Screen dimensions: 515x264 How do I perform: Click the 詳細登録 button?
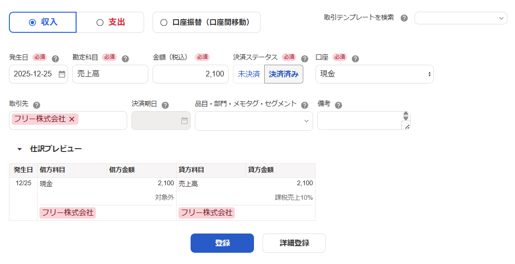(x=294, y=243)
